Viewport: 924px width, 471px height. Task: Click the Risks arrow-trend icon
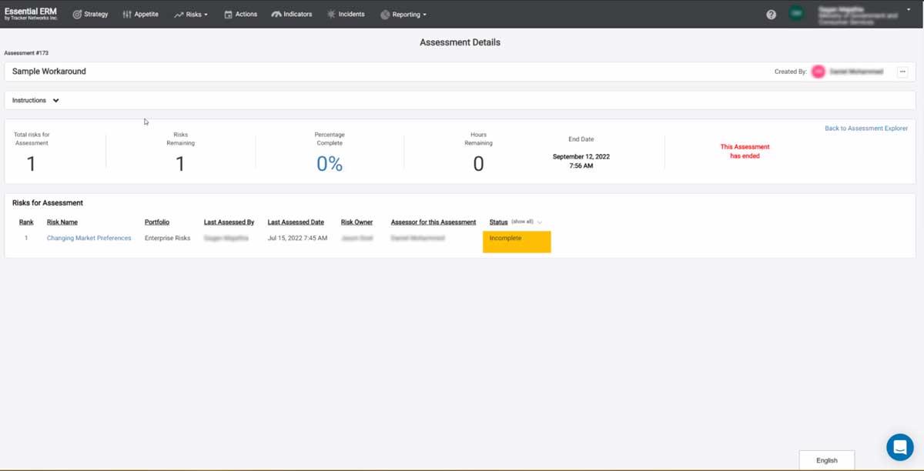click(x=177, y=14)
